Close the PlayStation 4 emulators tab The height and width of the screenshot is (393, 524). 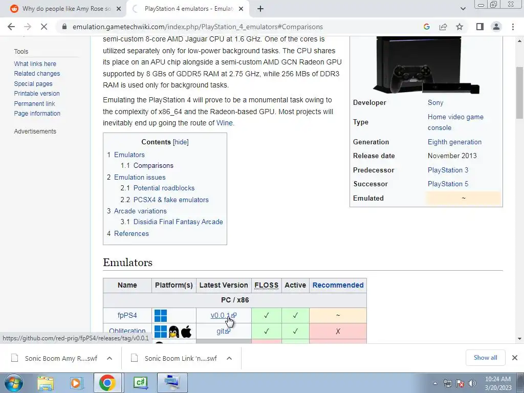point(241,9)
